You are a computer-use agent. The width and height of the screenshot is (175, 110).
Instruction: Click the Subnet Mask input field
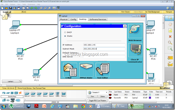click(104, 49)
